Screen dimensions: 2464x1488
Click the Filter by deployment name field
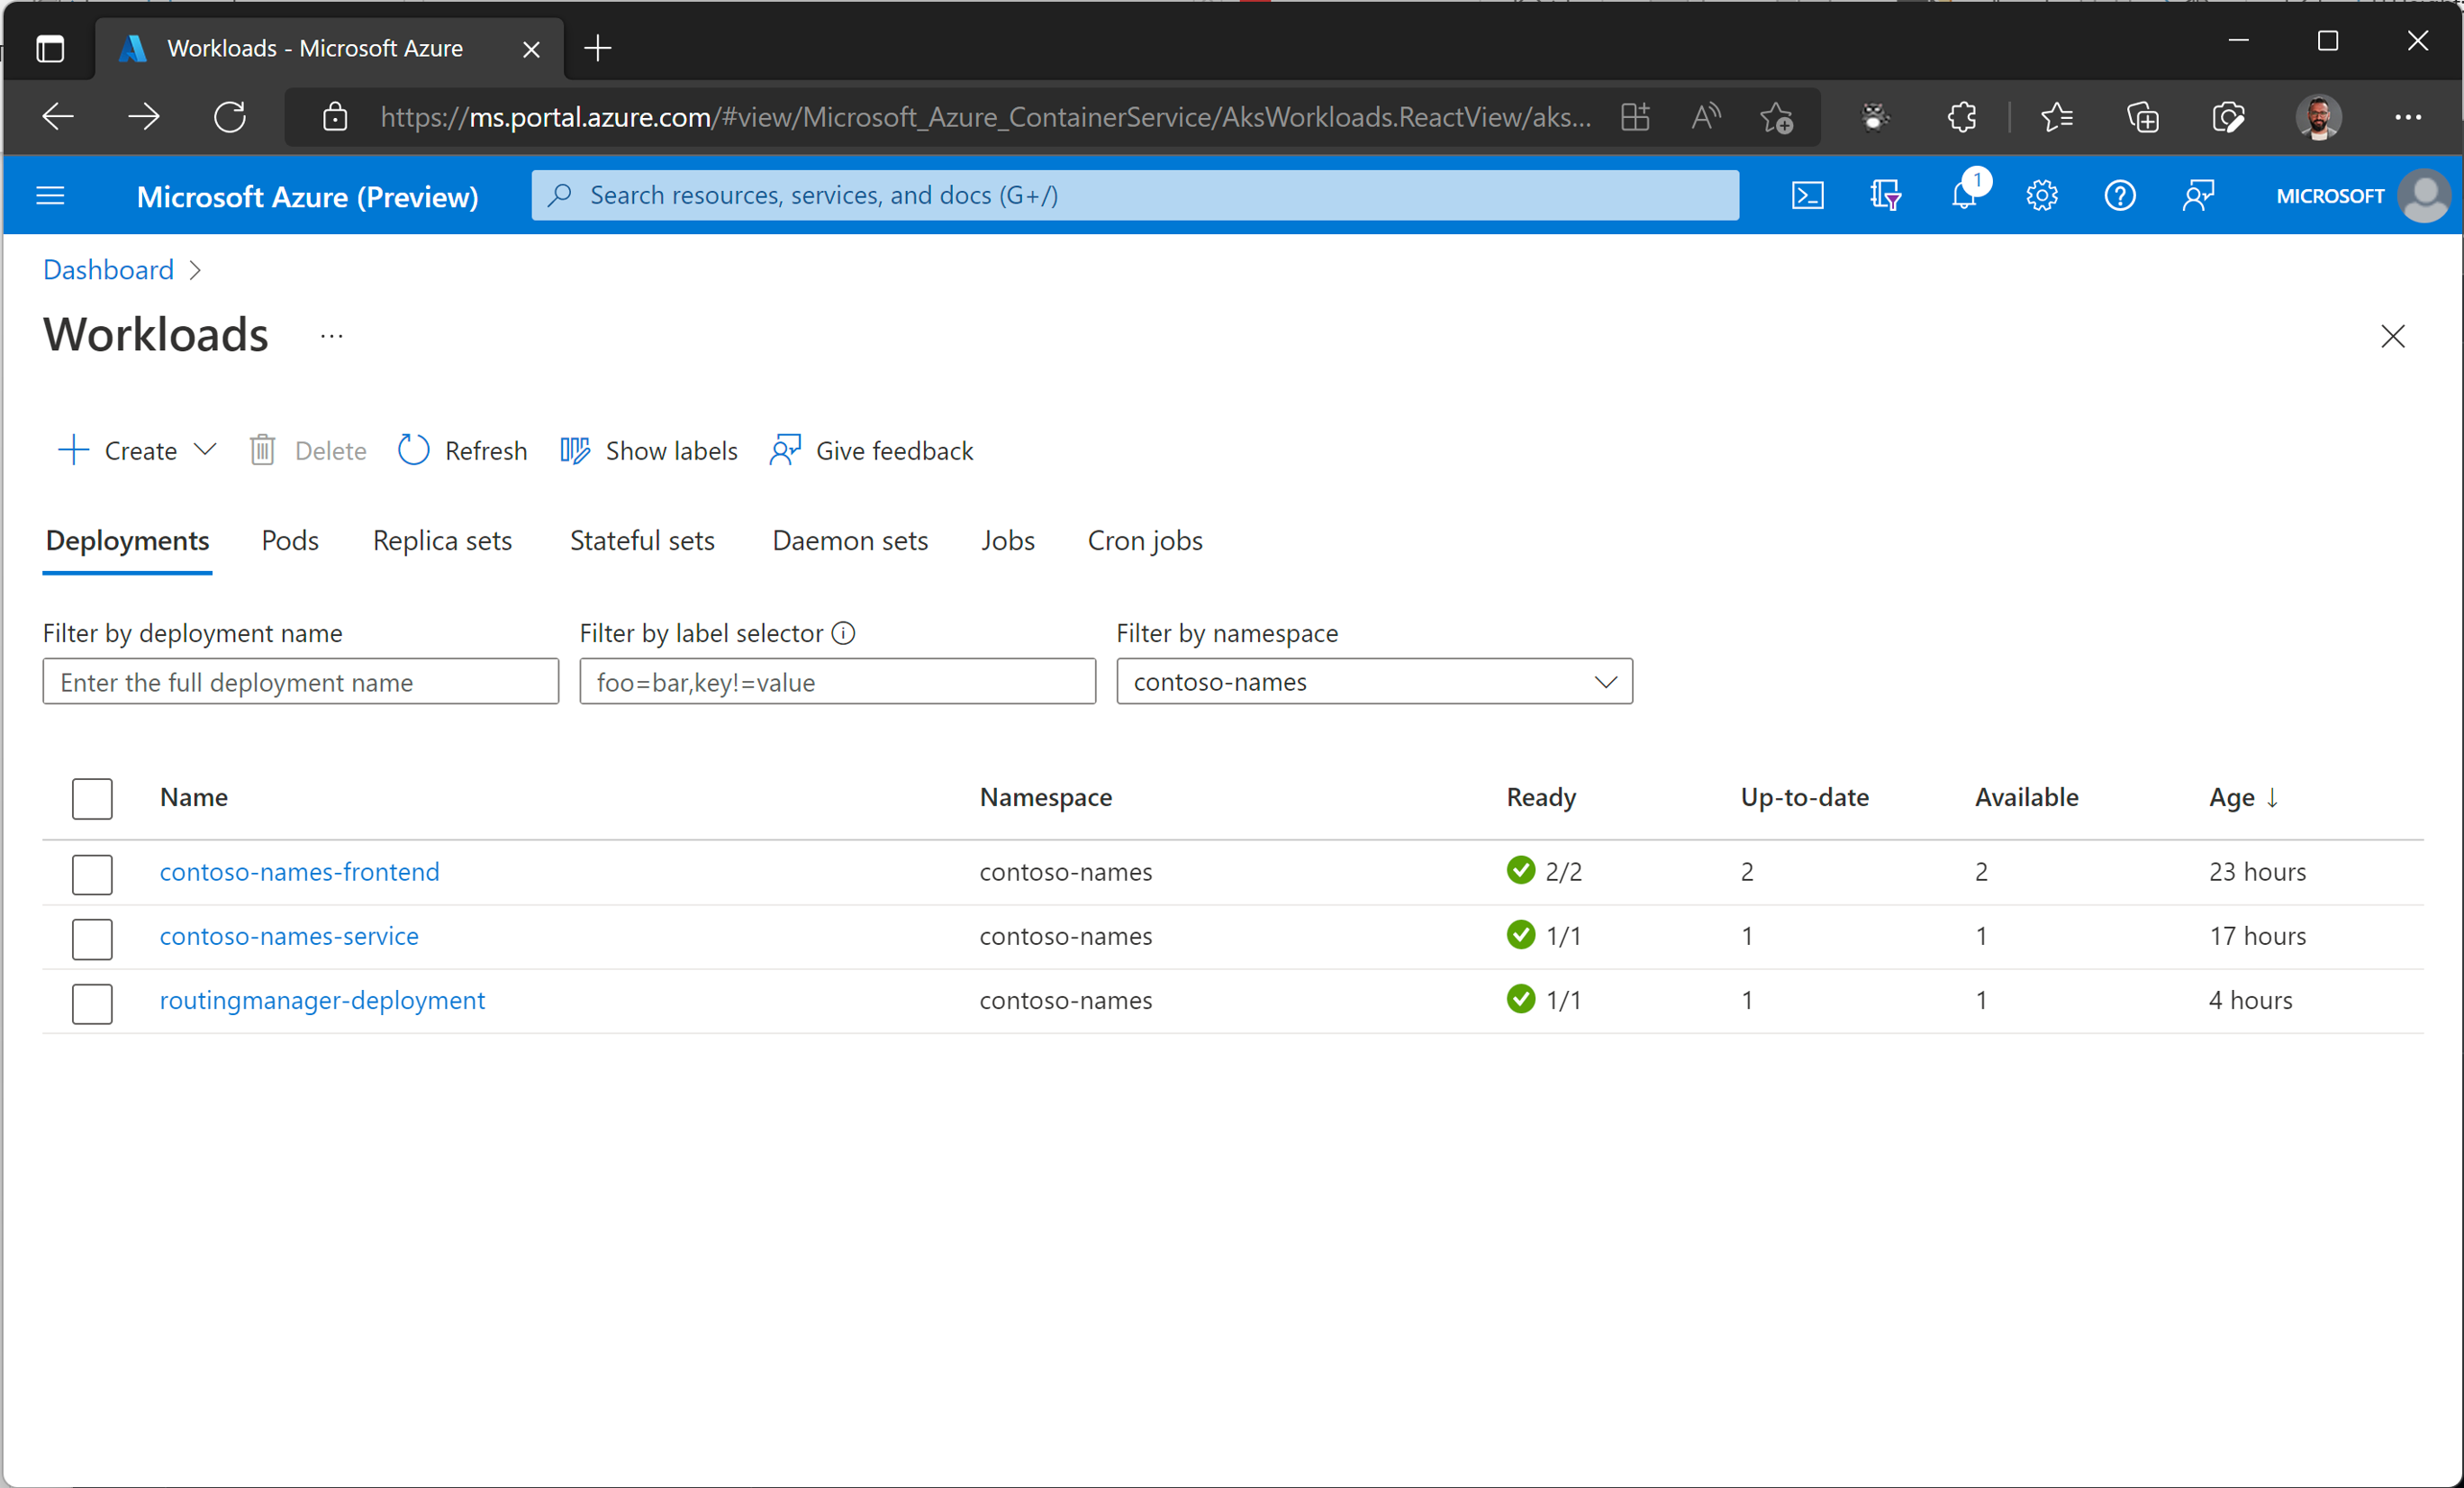pyautogui.click(x=300, y=682)
